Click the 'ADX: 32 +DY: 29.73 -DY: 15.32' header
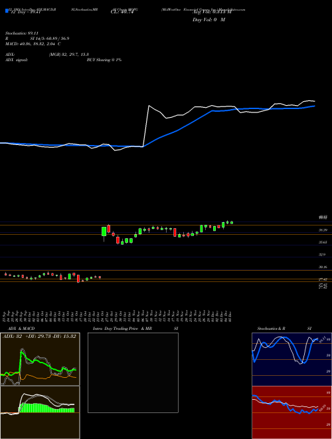The height and width of the screenshot is (439, 332). click(39, 336)
